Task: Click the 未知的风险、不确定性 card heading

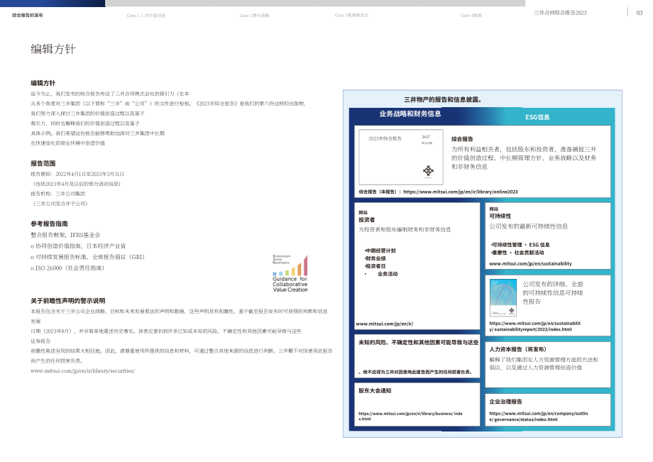Action: pyautogui.click(x=419, y=343)
